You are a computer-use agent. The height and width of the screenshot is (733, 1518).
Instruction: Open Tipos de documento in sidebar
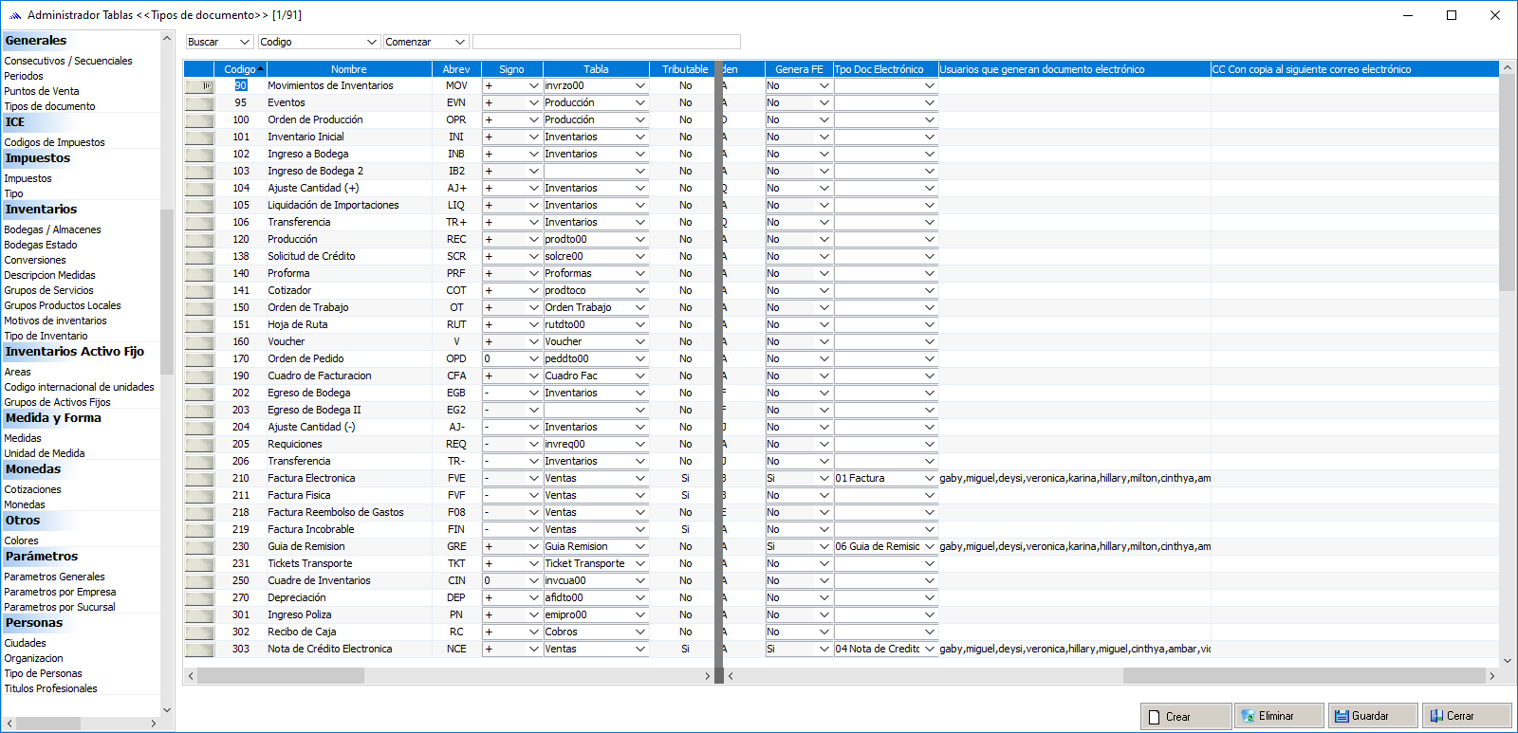coord(49,106)
